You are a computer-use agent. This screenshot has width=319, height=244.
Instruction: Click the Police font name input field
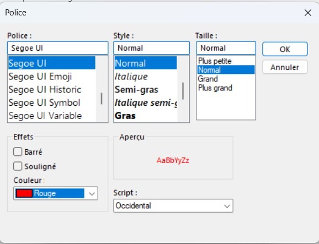[57, 48]
